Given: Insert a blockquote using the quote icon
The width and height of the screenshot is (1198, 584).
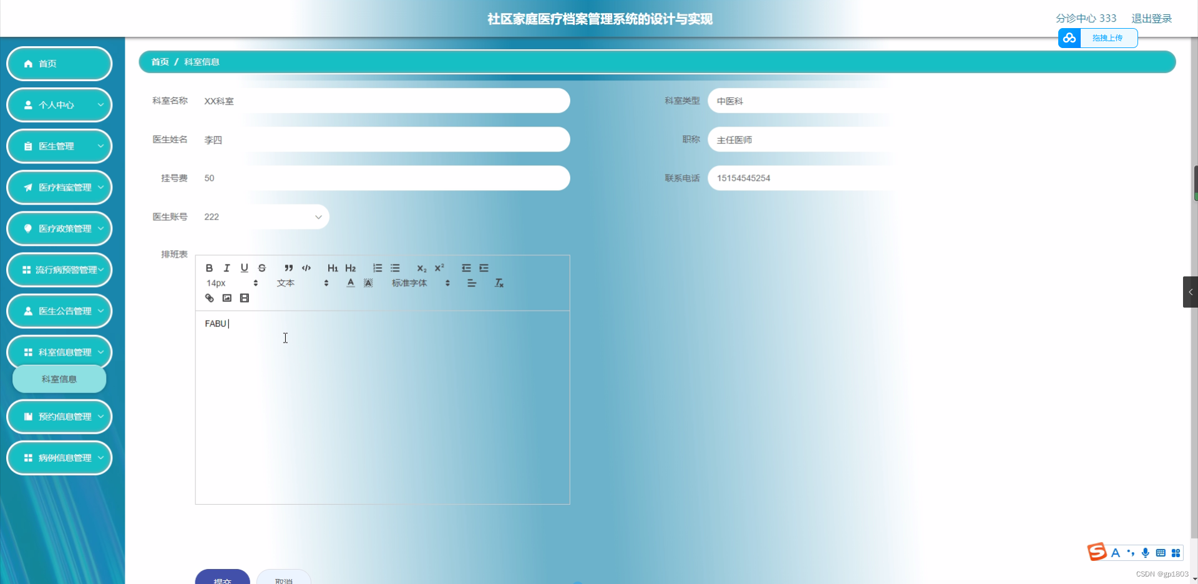Looking at the screenshot, I should pos(288,268).
